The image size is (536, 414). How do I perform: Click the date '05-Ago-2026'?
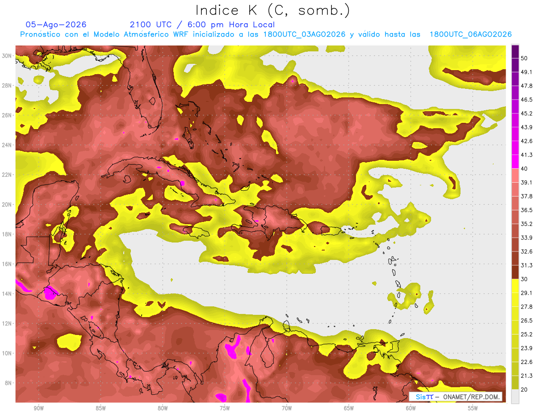click(56, 25)
